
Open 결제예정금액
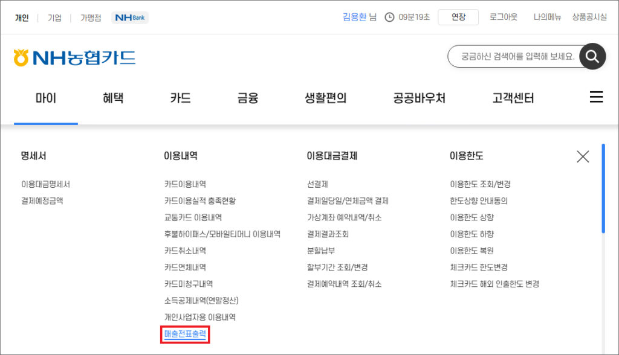[x=42, y=201]
